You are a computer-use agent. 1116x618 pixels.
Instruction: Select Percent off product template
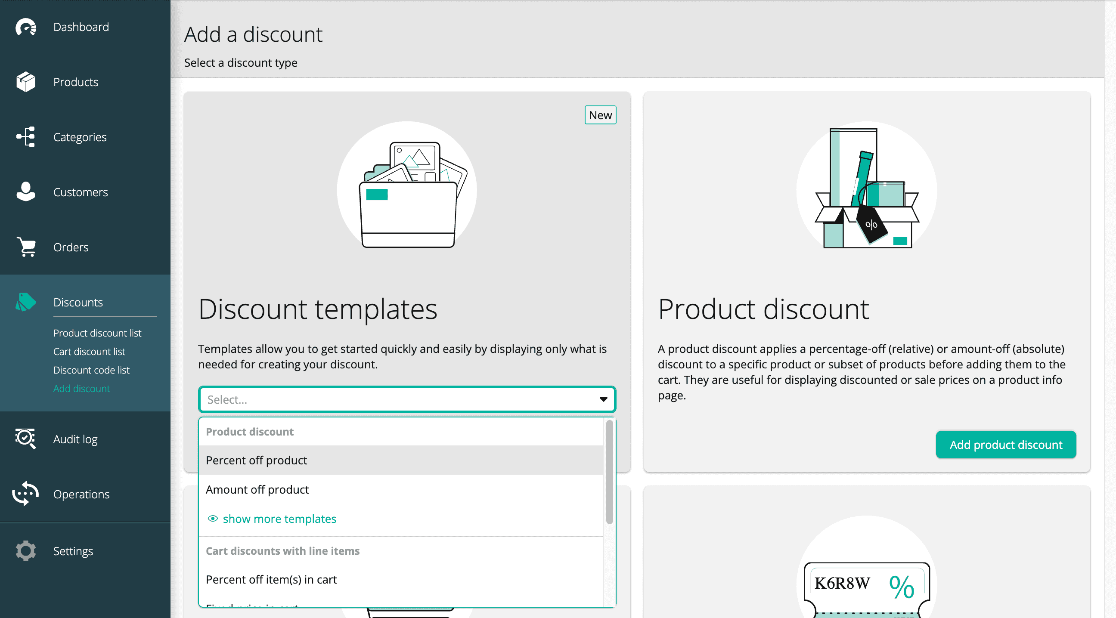pos(401,460)
